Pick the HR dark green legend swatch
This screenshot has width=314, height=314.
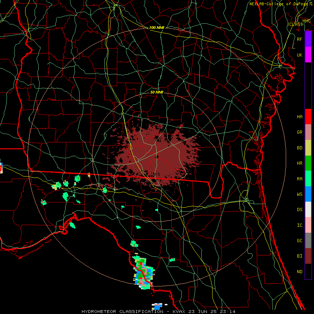click(308, 163)
